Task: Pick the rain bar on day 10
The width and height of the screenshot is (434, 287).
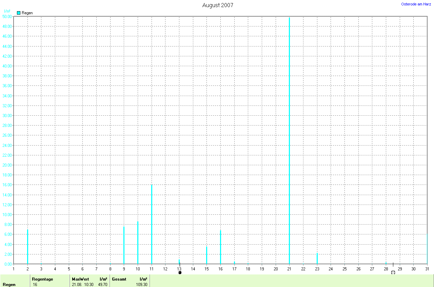Action: tap(138, 242)
